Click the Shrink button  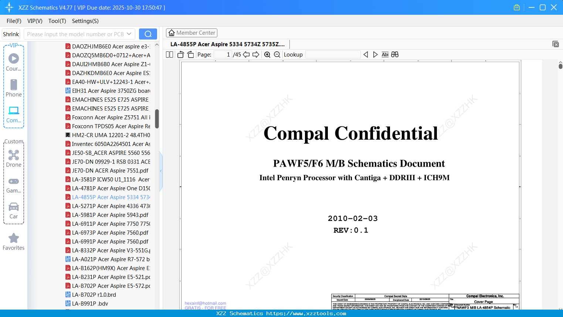(11, 34)
